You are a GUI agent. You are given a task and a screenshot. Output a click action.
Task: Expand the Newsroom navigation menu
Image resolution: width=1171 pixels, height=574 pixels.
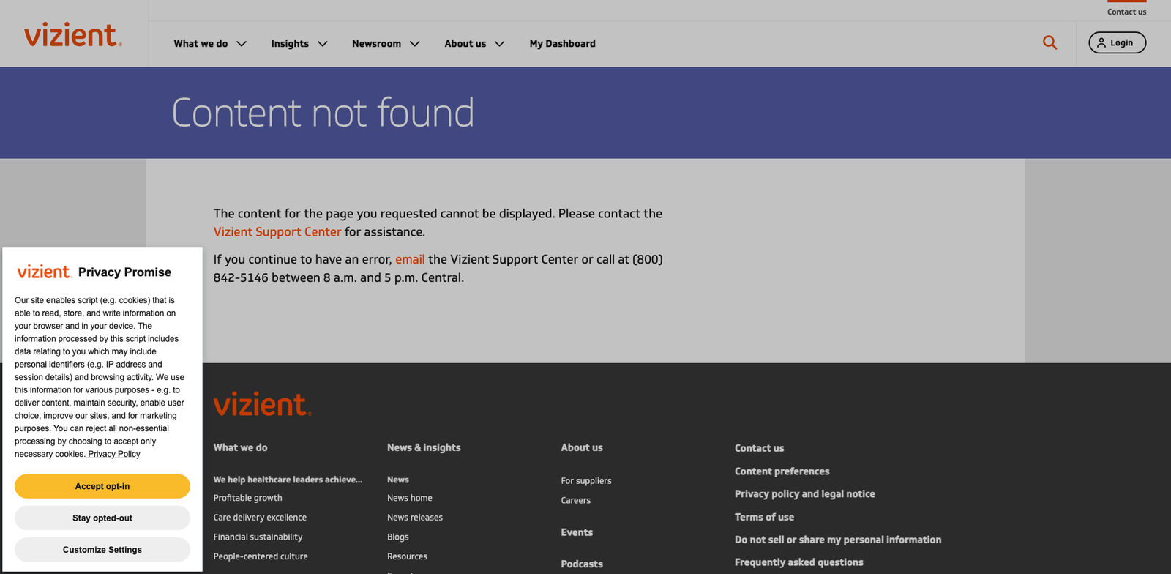[x=385, y=44]
